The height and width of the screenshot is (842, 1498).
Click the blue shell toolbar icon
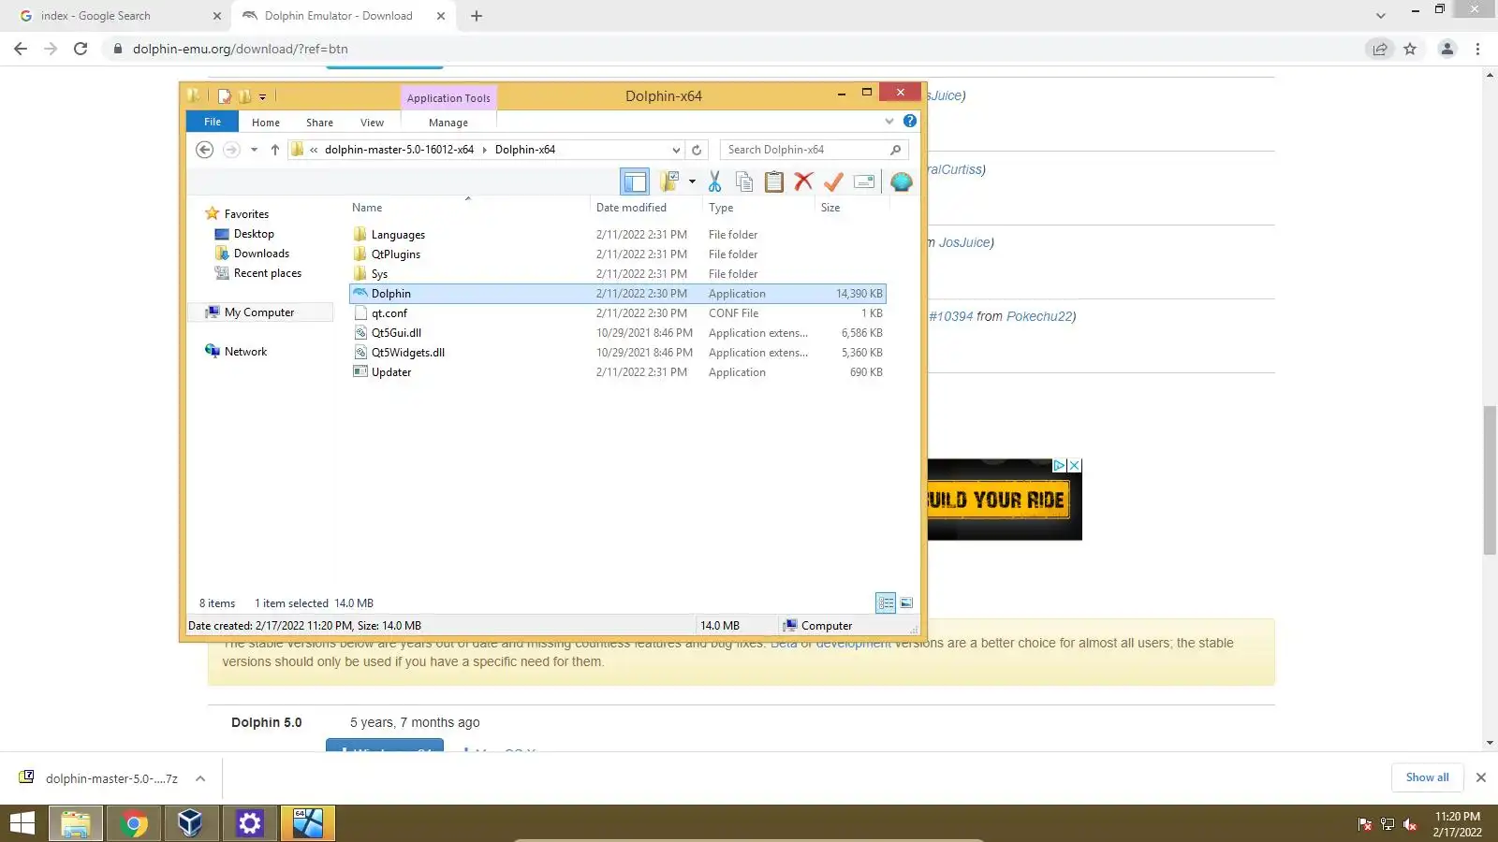coord(901,181)
